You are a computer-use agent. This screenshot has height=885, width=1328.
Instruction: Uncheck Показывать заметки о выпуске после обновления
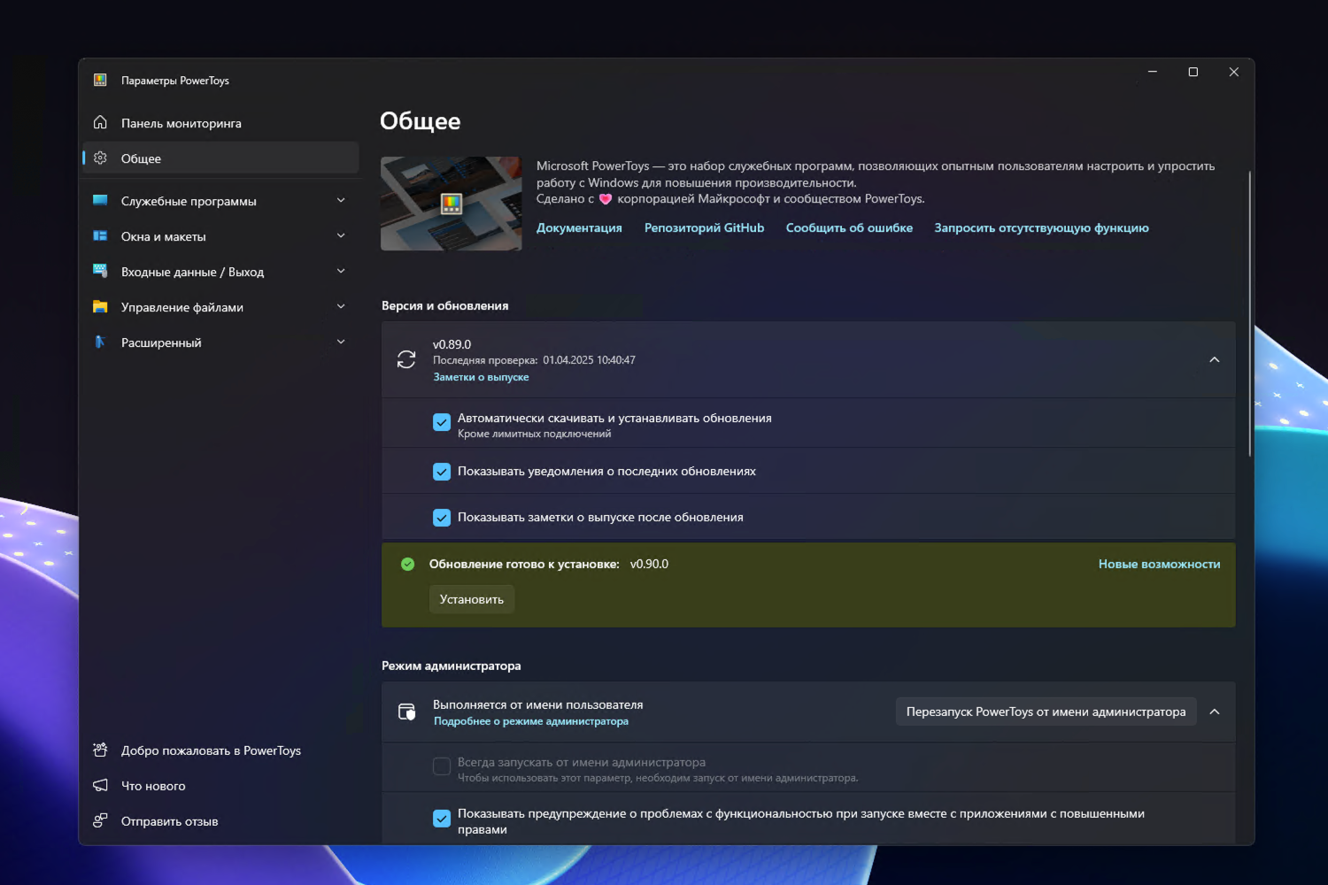(x=442, y=518)
